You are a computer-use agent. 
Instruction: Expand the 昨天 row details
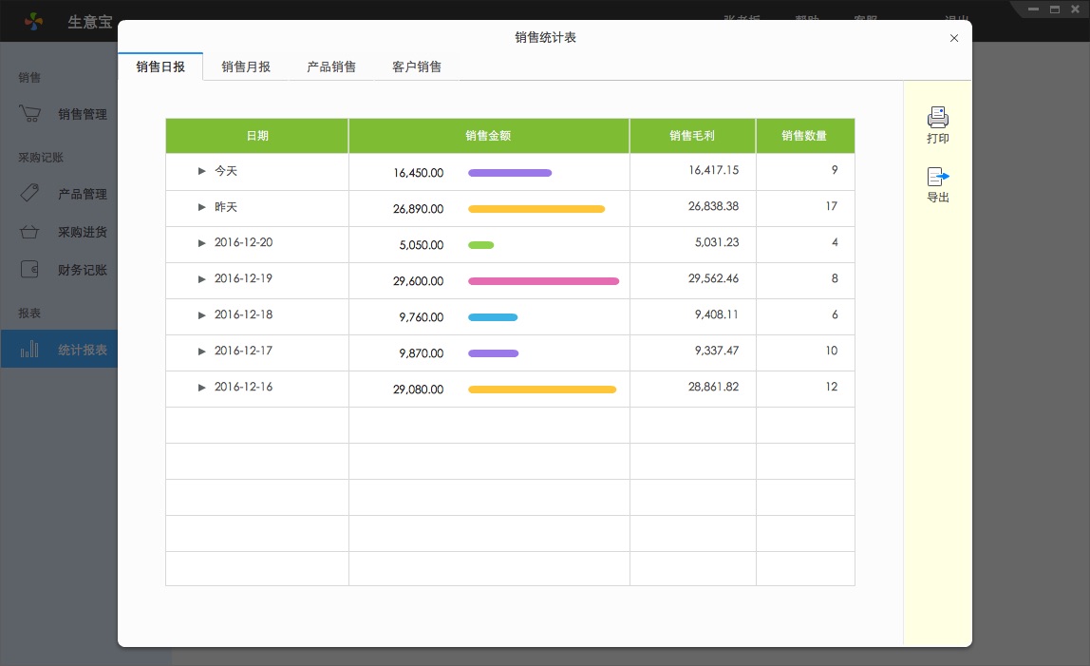(x=201, y=207)
